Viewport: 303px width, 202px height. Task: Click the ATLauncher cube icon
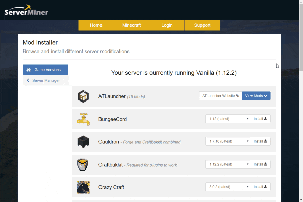[83, 96]
